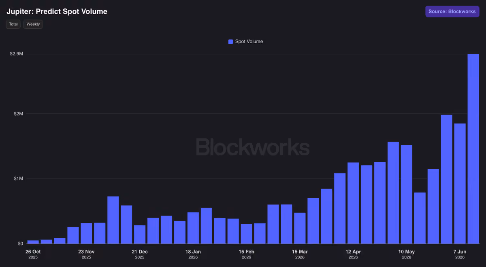
Task: Click the $0 y-axis label
Action: (20, 244)
